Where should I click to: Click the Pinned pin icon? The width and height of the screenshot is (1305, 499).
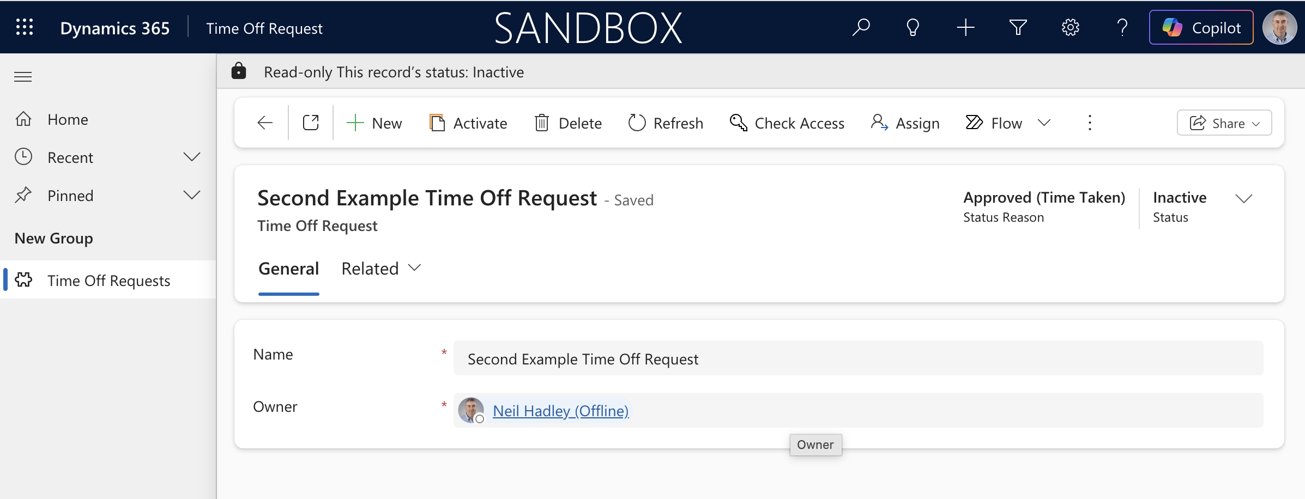23,195
